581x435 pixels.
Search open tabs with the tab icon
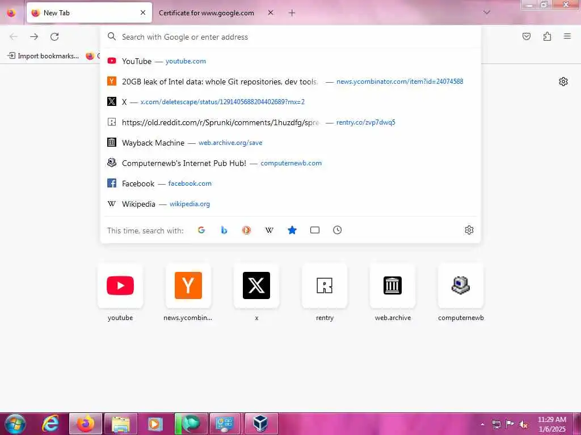(314, 230)
